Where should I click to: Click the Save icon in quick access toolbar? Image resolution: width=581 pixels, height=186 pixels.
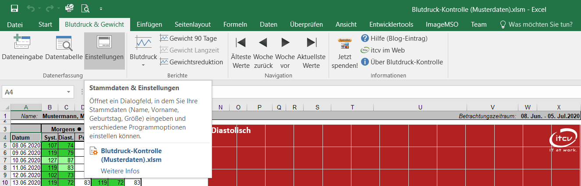click(x=14, y=8)
